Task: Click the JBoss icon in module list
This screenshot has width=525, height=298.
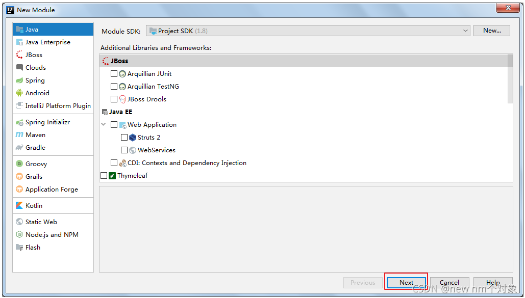Action: 19,55
